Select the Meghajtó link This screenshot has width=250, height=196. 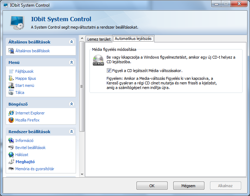pyautogui.click(x=25, y=162)
